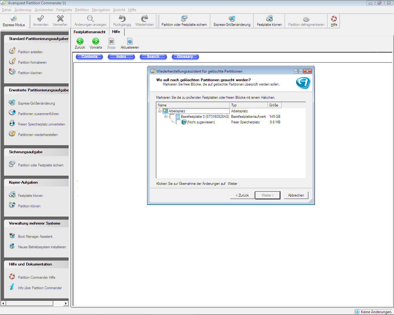Click the Aktualisieren refresh icon
Viewport: 394px width, 315px height.
[130, 41]
